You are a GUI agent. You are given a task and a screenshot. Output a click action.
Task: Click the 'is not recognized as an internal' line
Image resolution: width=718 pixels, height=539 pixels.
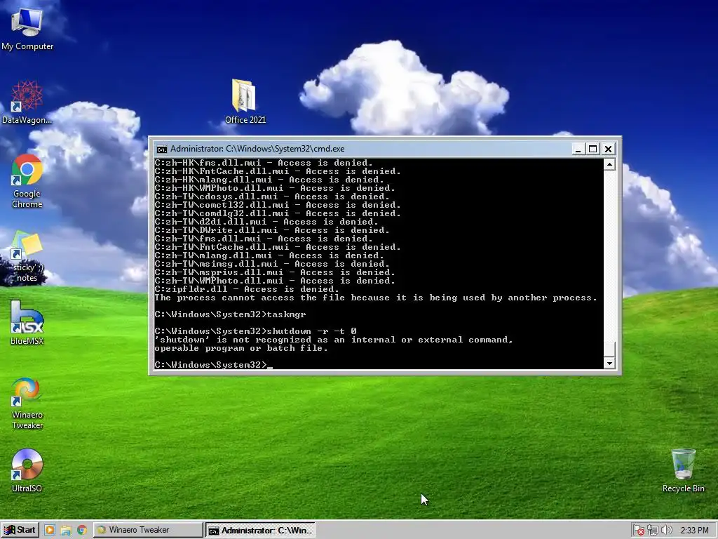pyautogui.click(x=334, y=340)
